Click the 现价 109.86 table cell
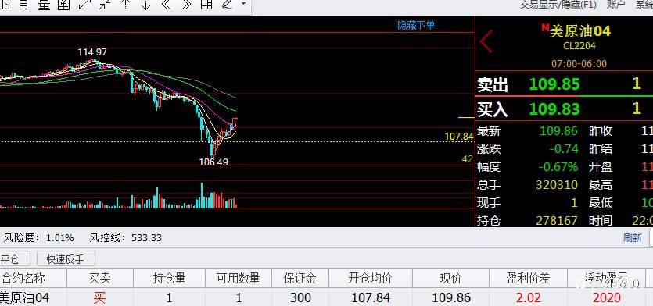This screenshot has height=306, width=653. click(451, 297)
